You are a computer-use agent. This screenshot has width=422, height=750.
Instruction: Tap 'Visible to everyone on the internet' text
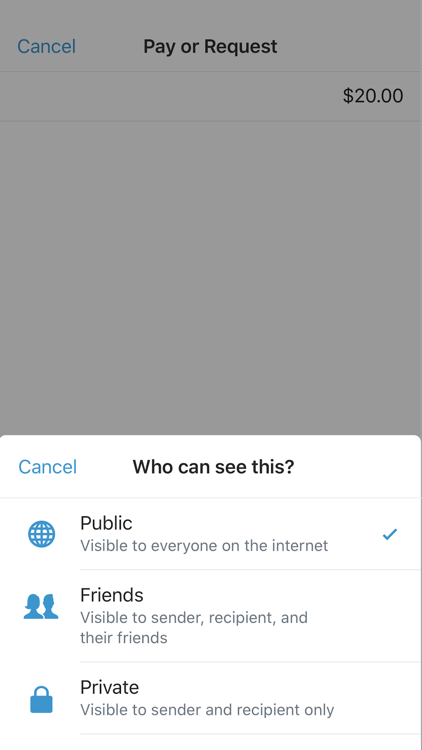click(204, 546)
